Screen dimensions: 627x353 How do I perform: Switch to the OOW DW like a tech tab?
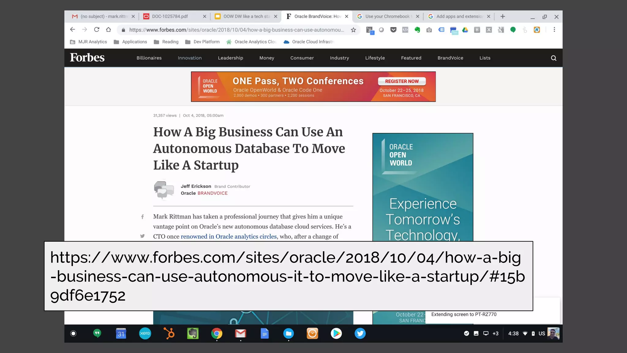tap(246, 17)
